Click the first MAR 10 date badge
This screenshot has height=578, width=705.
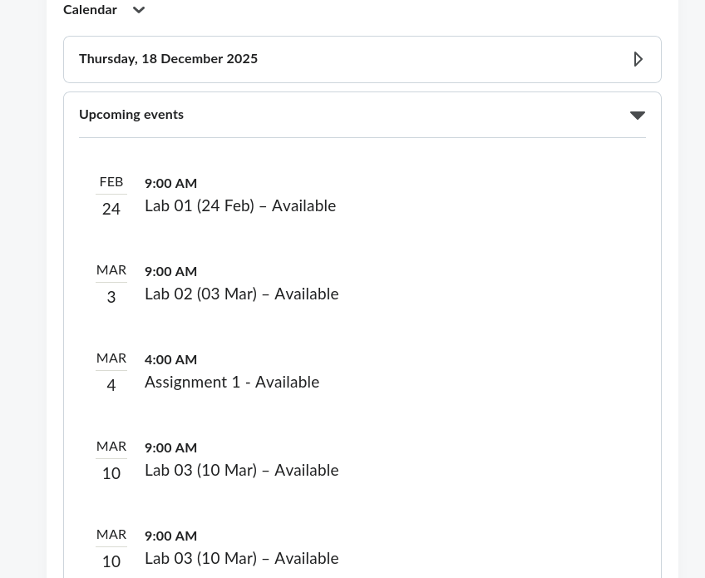[x=111, y=461]
